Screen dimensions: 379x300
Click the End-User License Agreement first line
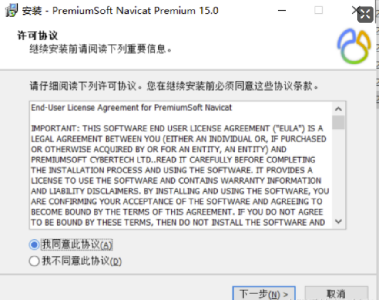click(x=131, y=108)
